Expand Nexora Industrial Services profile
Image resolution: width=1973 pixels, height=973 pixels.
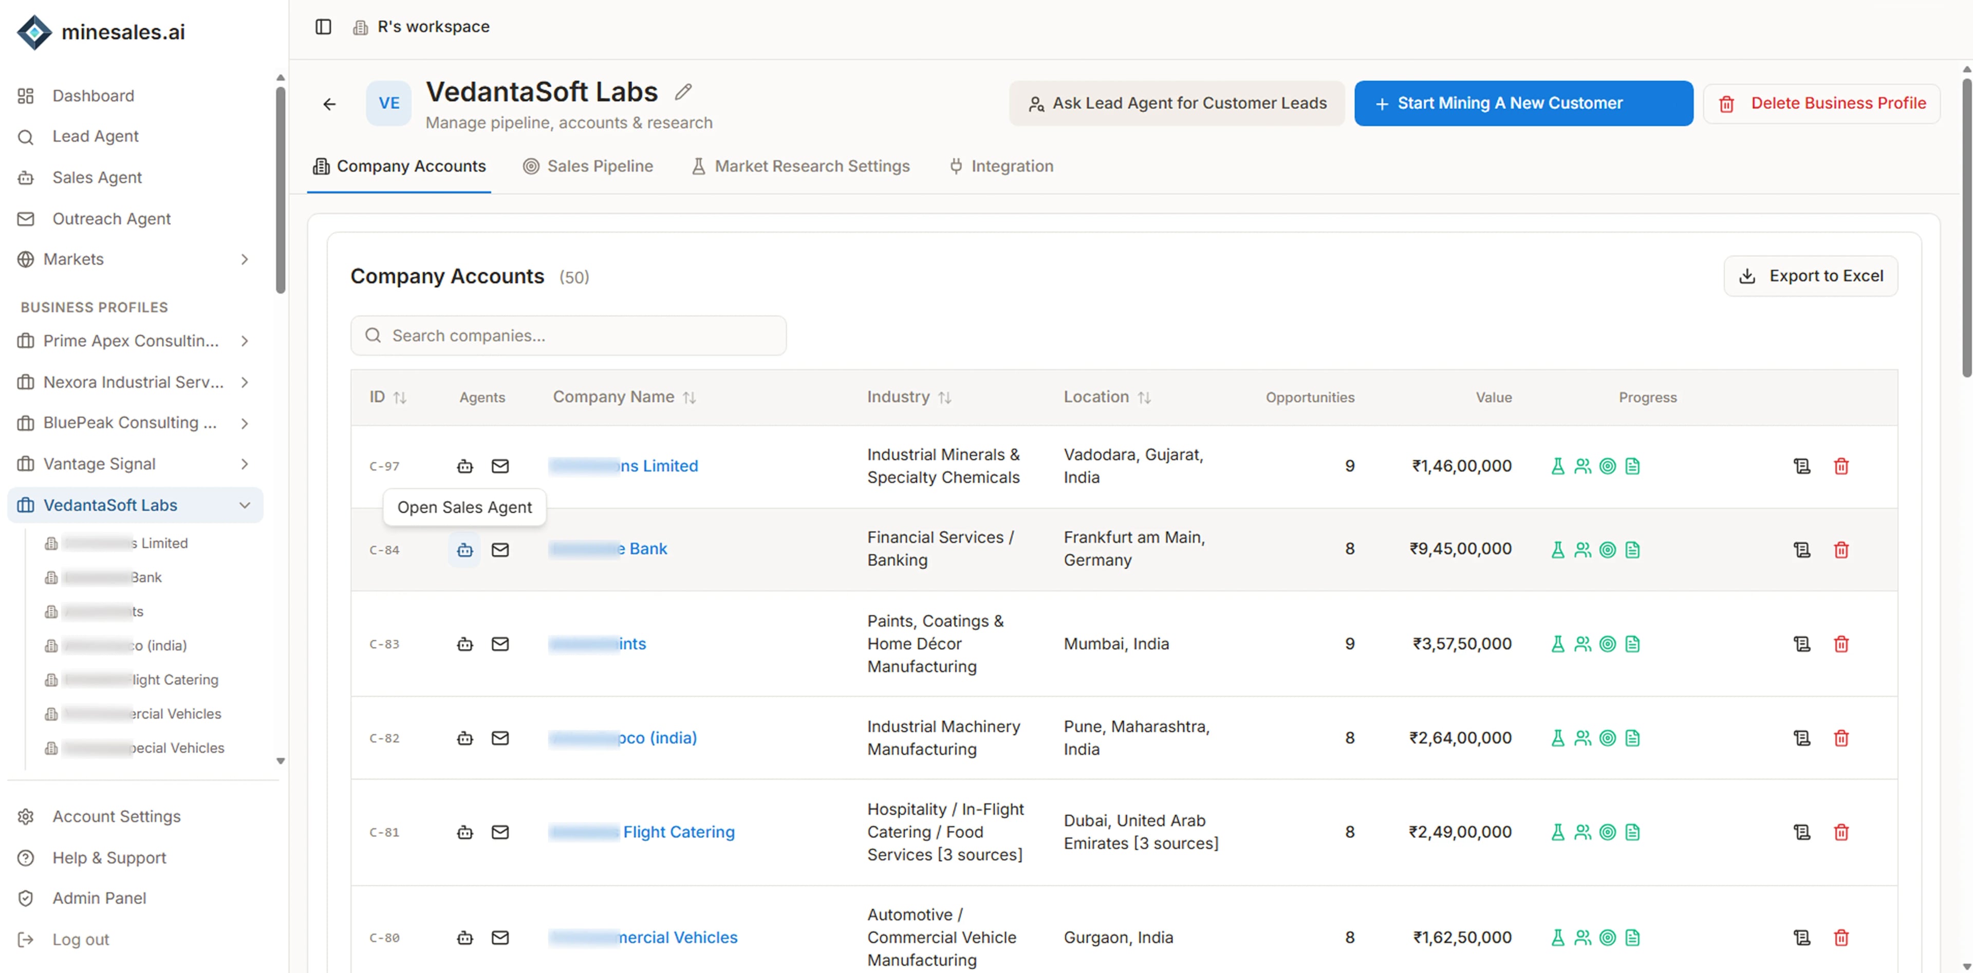(245, 382)
